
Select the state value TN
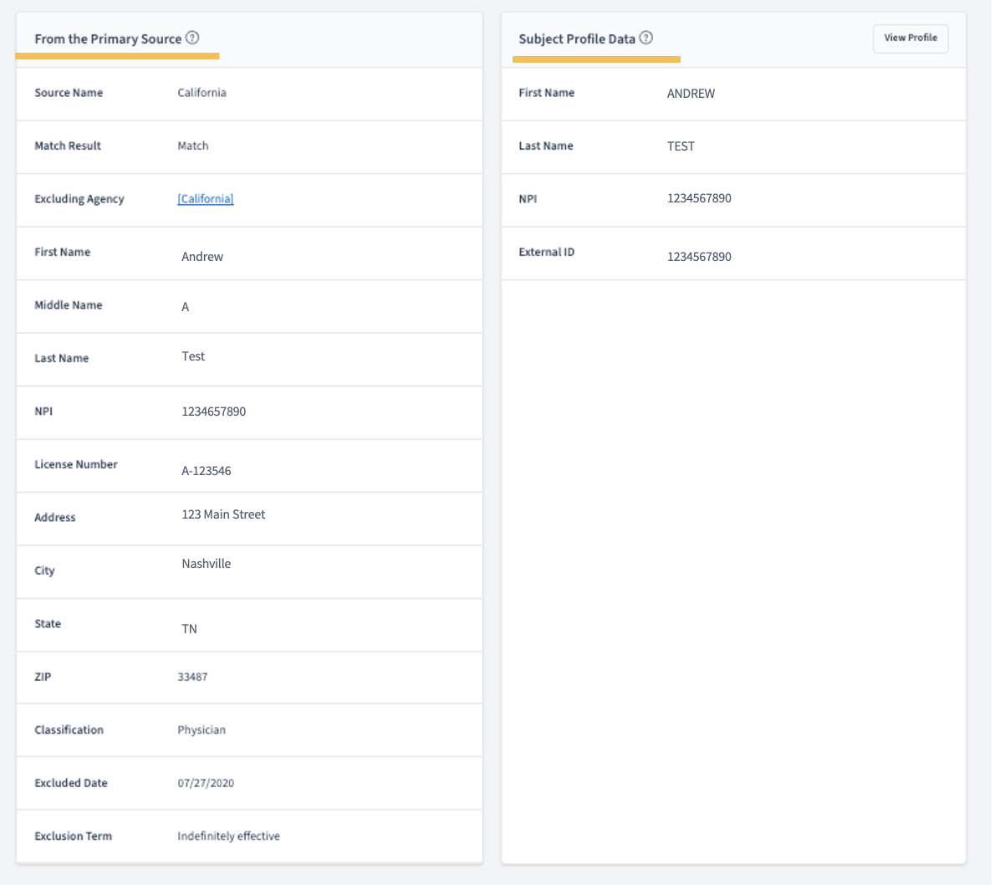(x=189, y=628)
